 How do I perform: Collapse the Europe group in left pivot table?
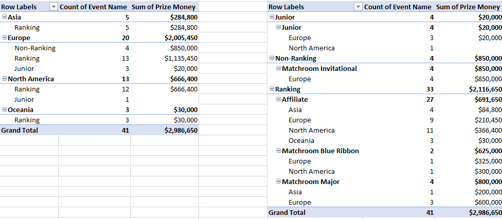(5, 38)
